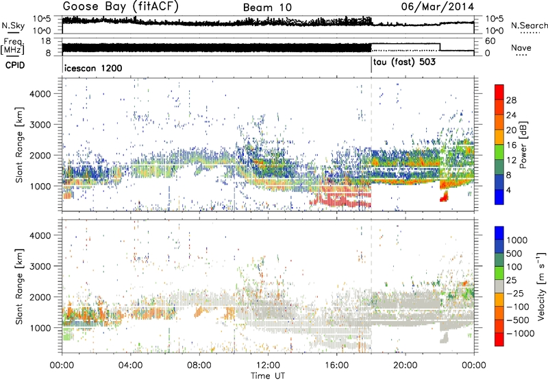The height and width of the screenshot is (380, 548).
Task: Select the 'icescan 1200' CPID text
Action: point(93,68)
